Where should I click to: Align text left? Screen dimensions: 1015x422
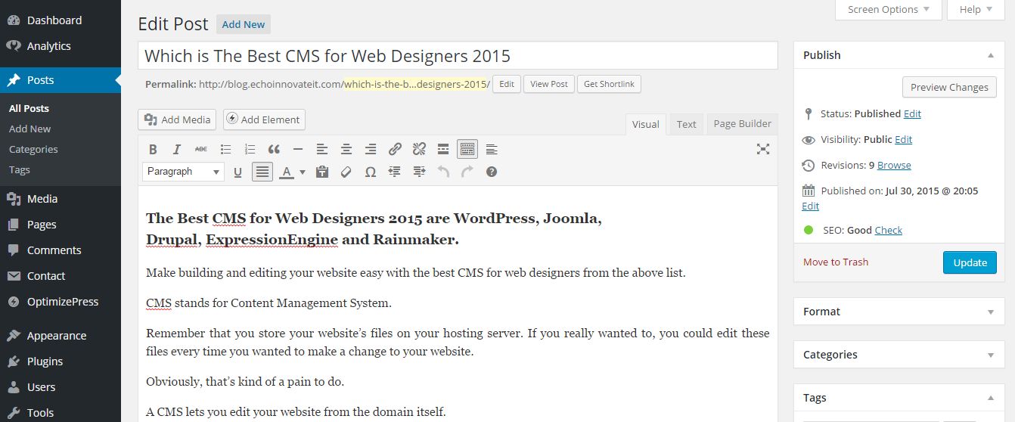click(x=322, y=149)
